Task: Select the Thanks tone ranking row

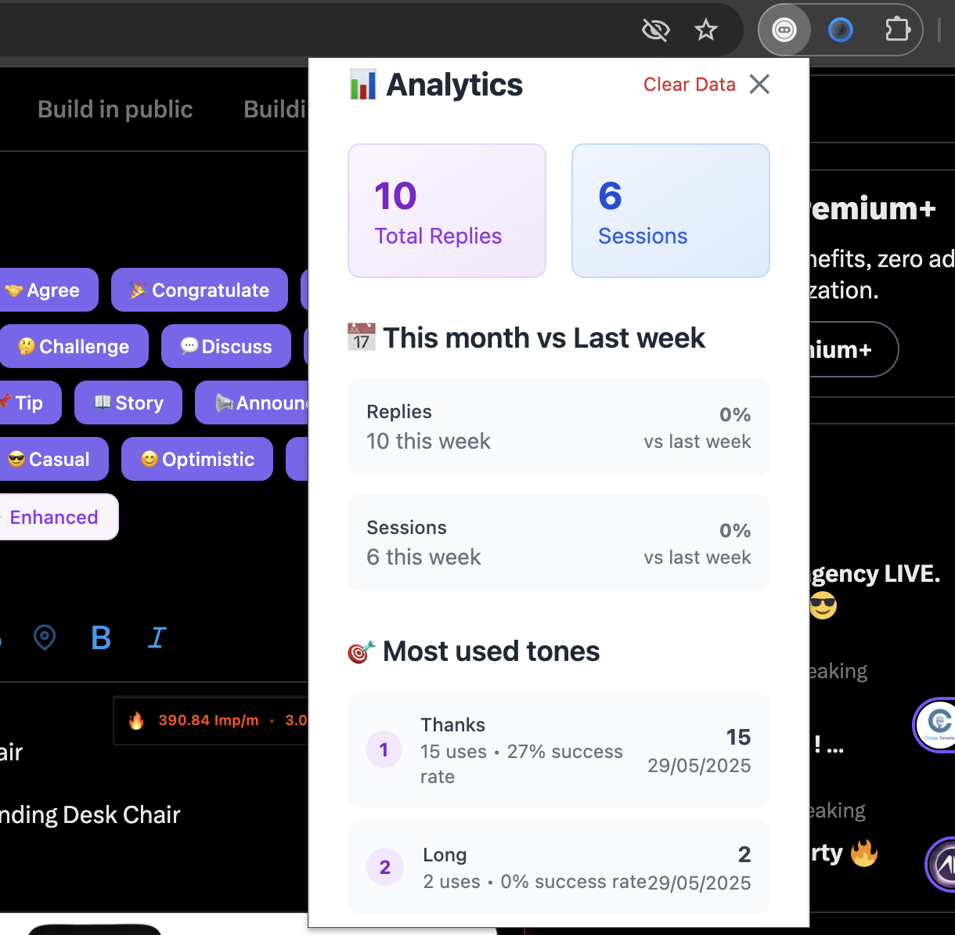Action: [x=558, y=749]
